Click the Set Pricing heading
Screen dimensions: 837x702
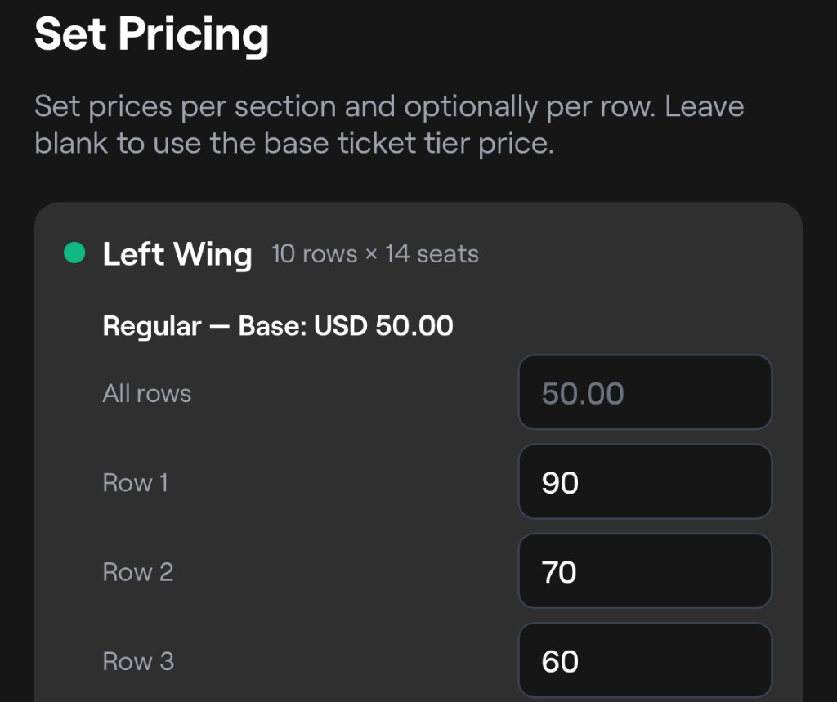click(x=151, y=34)
